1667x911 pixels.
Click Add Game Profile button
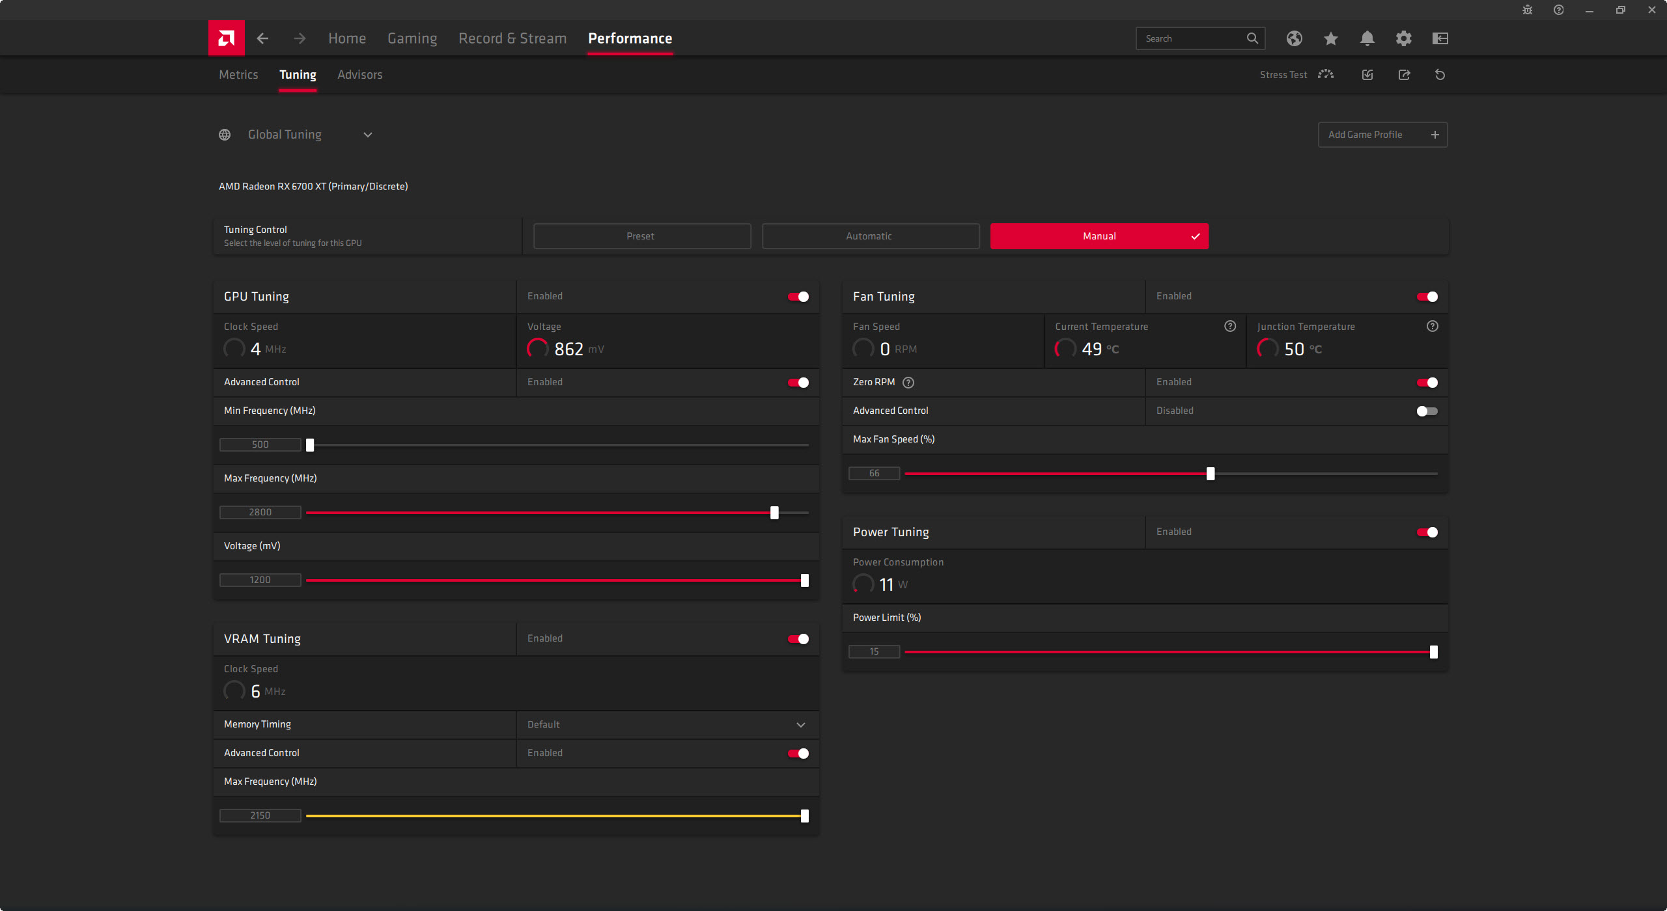click(x=1382, y=135)
